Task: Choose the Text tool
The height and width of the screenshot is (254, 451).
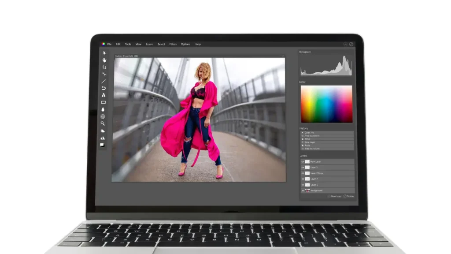Action: 104,95
